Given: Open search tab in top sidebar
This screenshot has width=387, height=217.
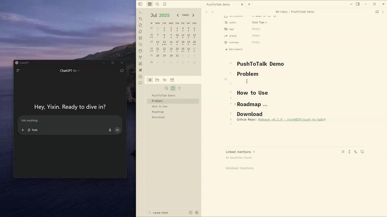Looking at the screenshot, I should pyautogui.click(x=157, y=4).
